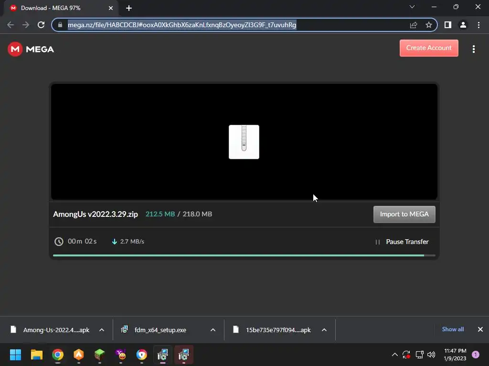Show all downloads
The height and width of the screenshot is (366, 489).
[453, 329]
